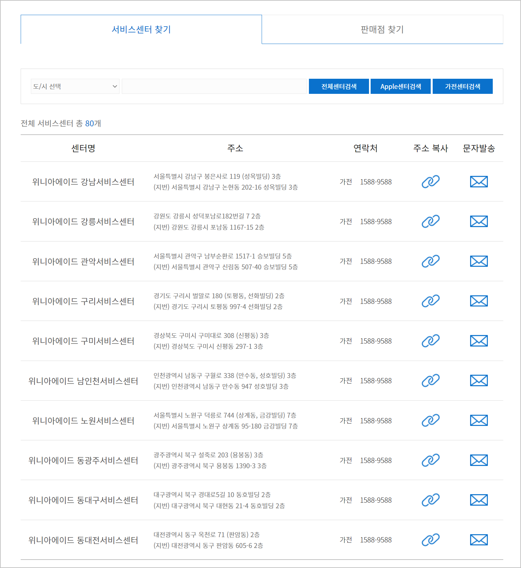521x568 pixels.
Task: Click the 전체센터검색 button
Action: point(339,86)
